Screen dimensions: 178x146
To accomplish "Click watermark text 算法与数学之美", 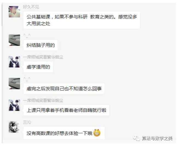I will [x=157, y=138].
